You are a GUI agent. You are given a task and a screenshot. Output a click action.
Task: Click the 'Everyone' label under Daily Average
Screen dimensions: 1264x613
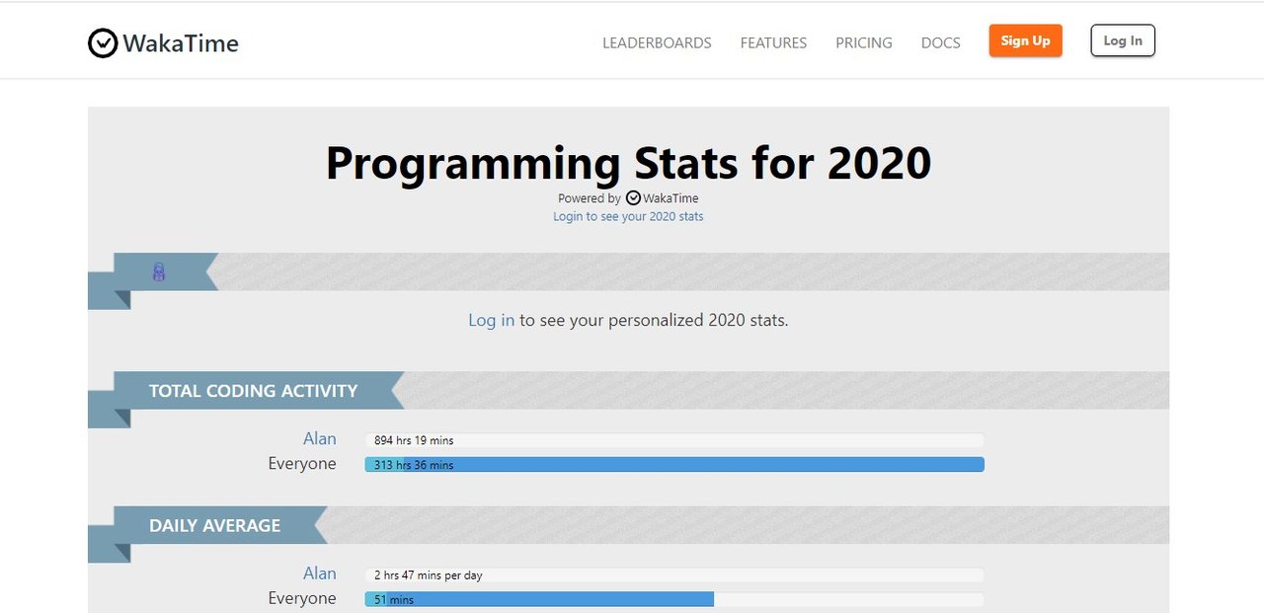(302, 598)
